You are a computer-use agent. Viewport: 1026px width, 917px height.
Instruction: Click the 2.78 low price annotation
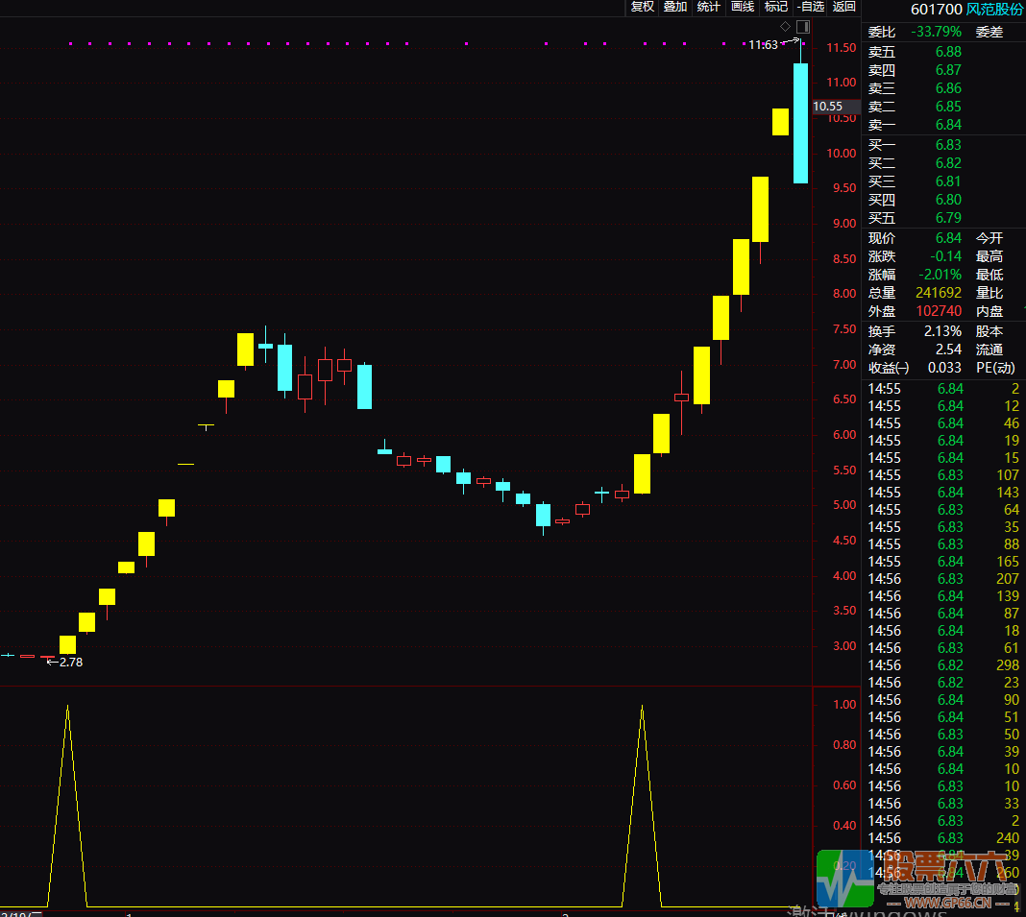point(70,662)
